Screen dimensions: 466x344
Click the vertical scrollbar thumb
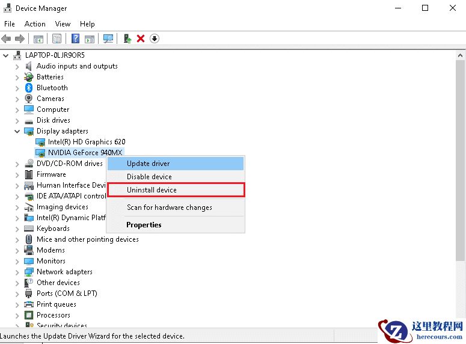[460, 161]
